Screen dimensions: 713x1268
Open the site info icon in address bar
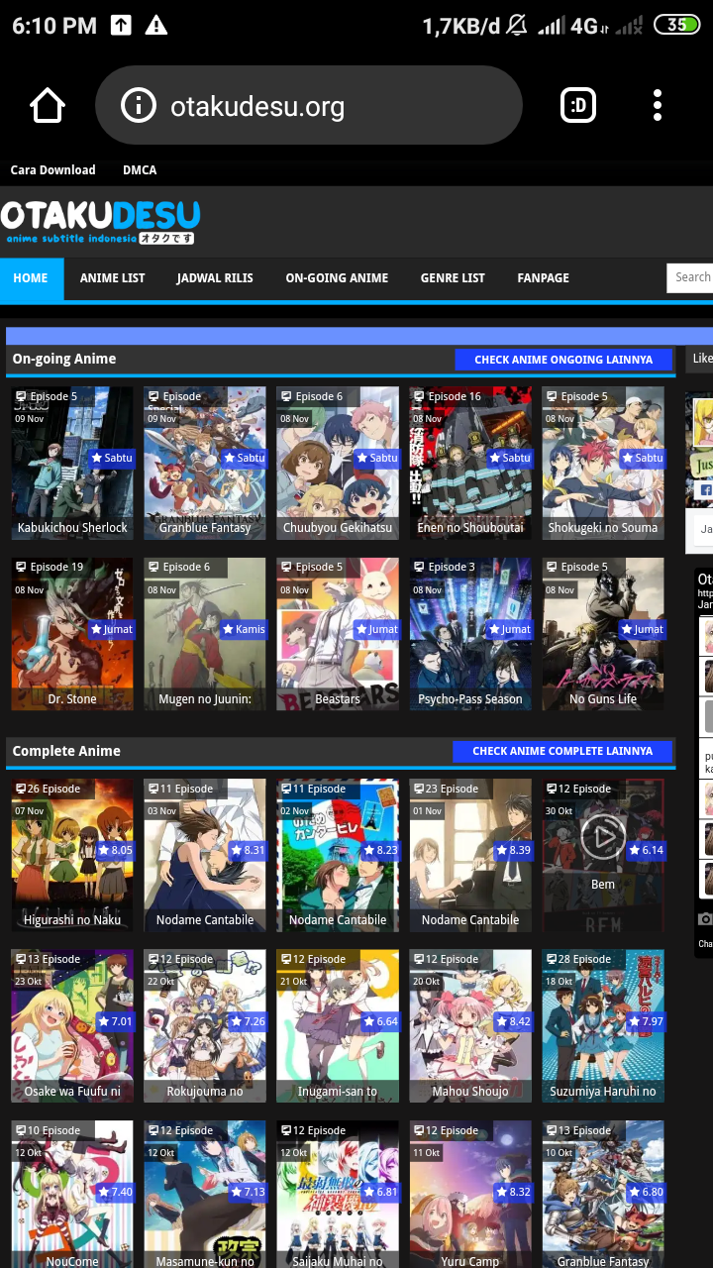(139, 105)
